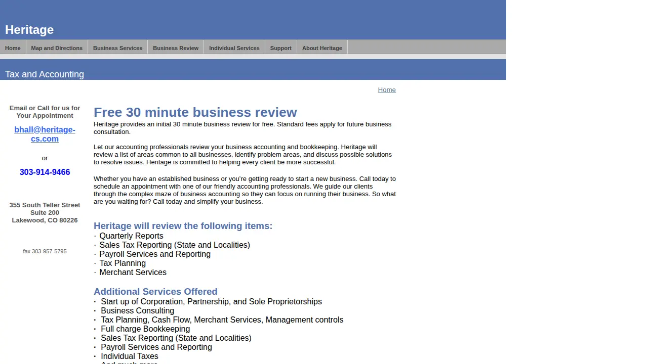Image resolution: width=648 pixels, height=364 pixels.
Task: Select Business Review in the navigation bar
Action: pos(176,48)
